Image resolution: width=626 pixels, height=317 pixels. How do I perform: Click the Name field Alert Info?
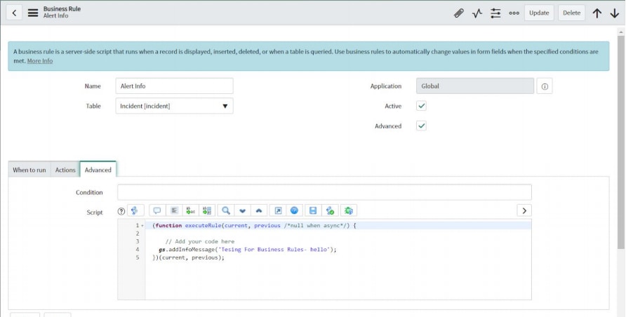(x=175, y=86)
